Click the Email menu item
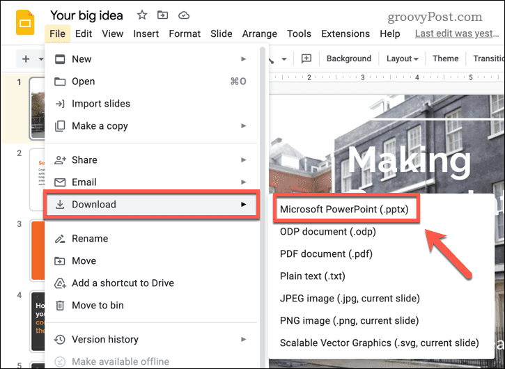This screenshot has height=369, width=505. pos(150,182)
